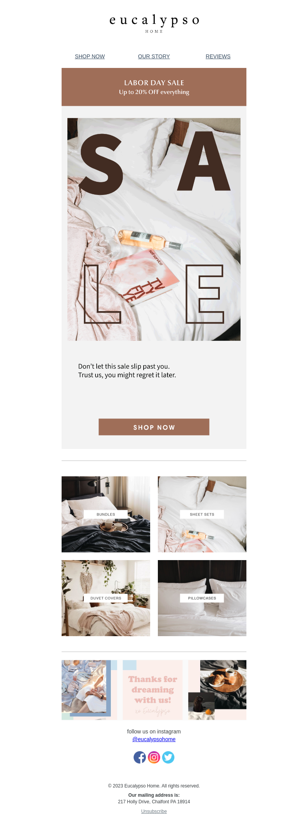
Task: Click the PILLOWCASES white label
Action: (202, 598)
